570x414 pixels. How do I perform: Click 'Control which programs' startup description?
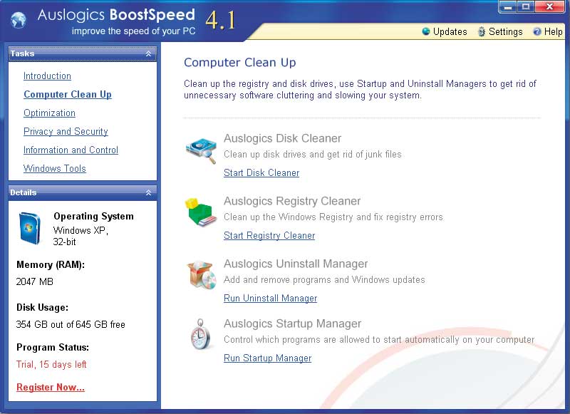(379, 339)
